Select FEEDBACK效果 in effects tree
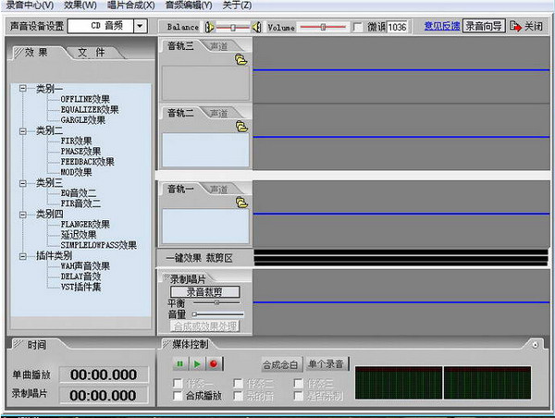 click(x=88, y=162)
